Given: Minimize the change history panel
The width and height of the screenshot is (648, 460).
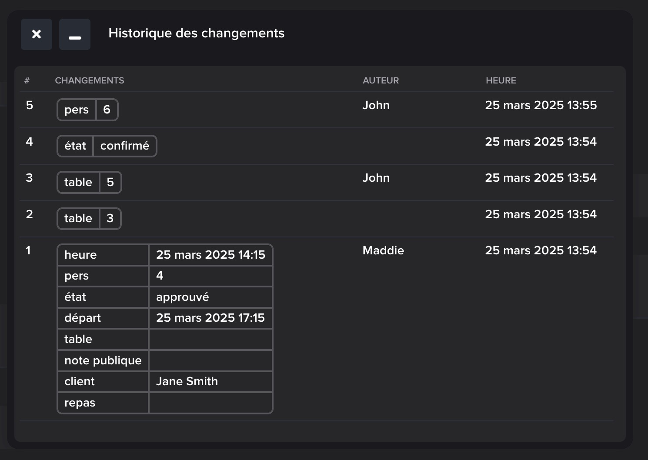Looking at the screenshot, I should pyautogui.click(x=75, y=34).
